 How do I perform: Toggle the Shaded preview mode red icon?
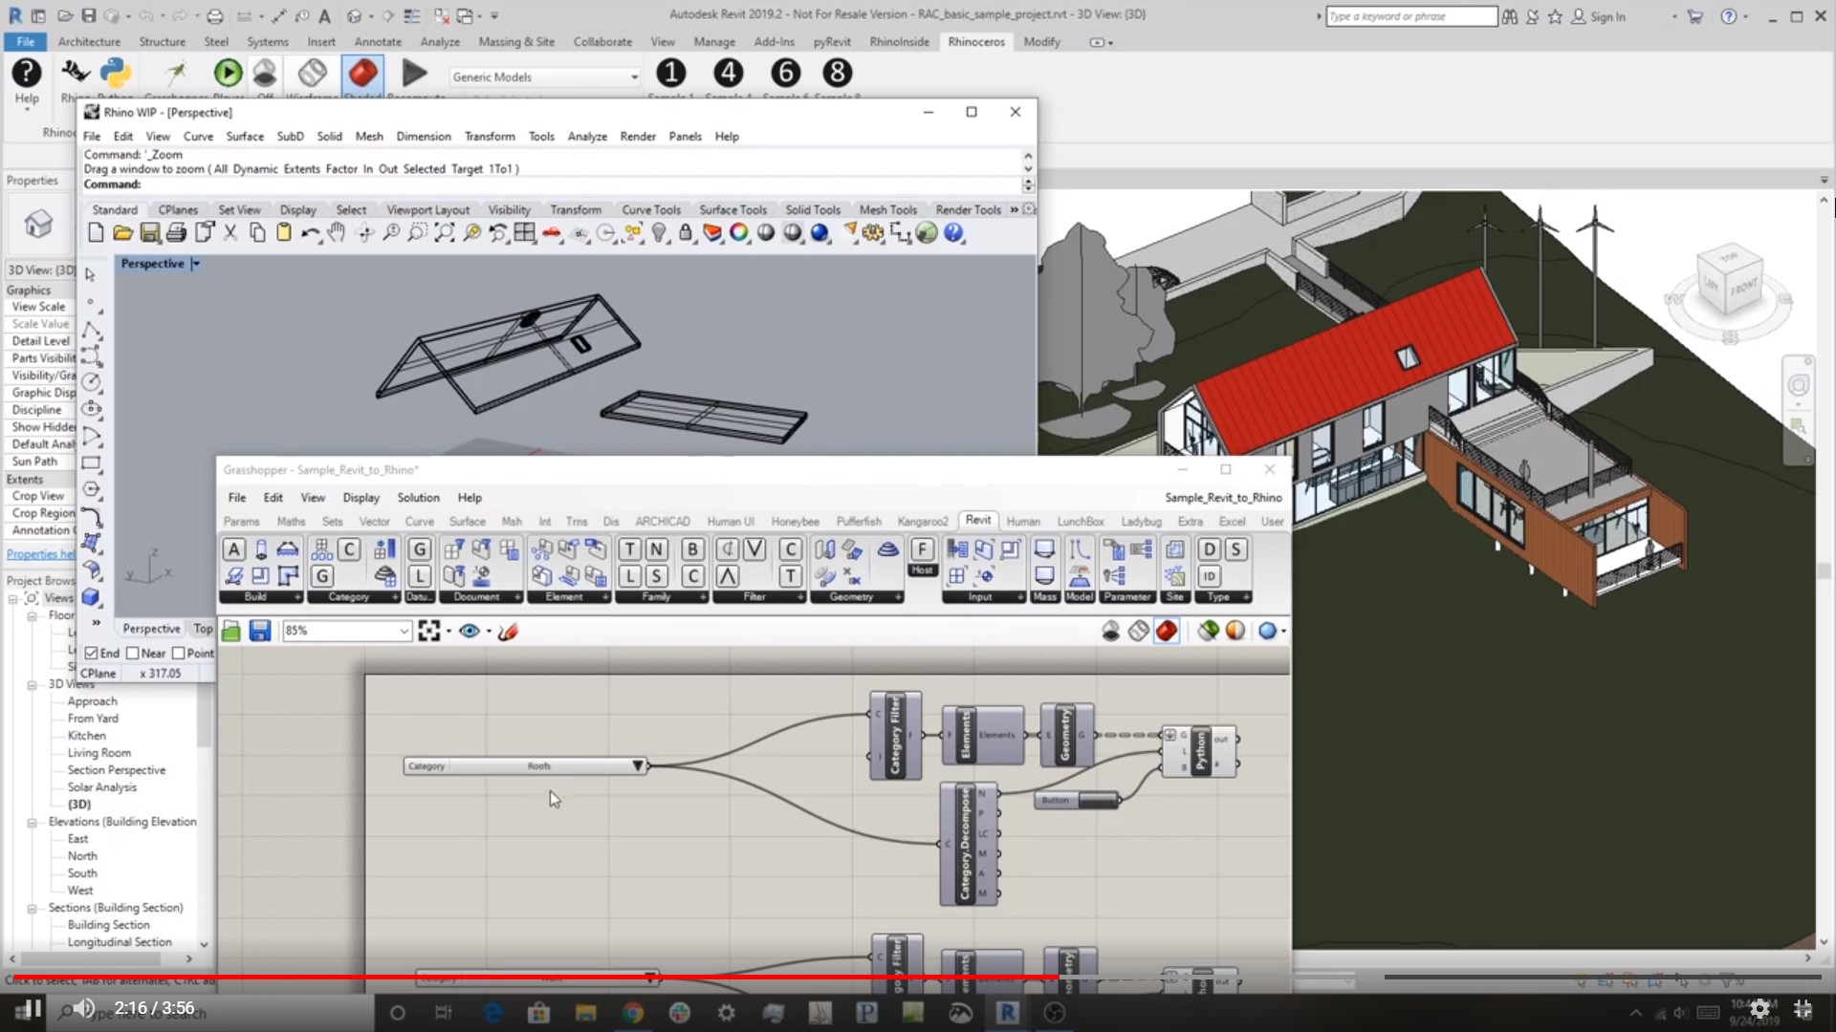pos(1167,631)
